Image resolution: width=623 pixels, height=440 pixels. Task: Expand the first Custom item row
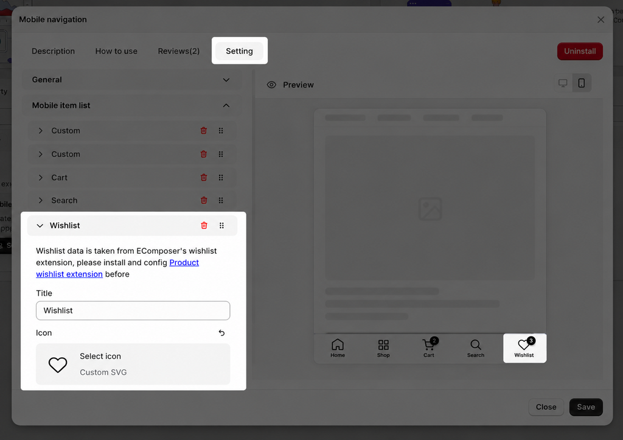point(41,130)
